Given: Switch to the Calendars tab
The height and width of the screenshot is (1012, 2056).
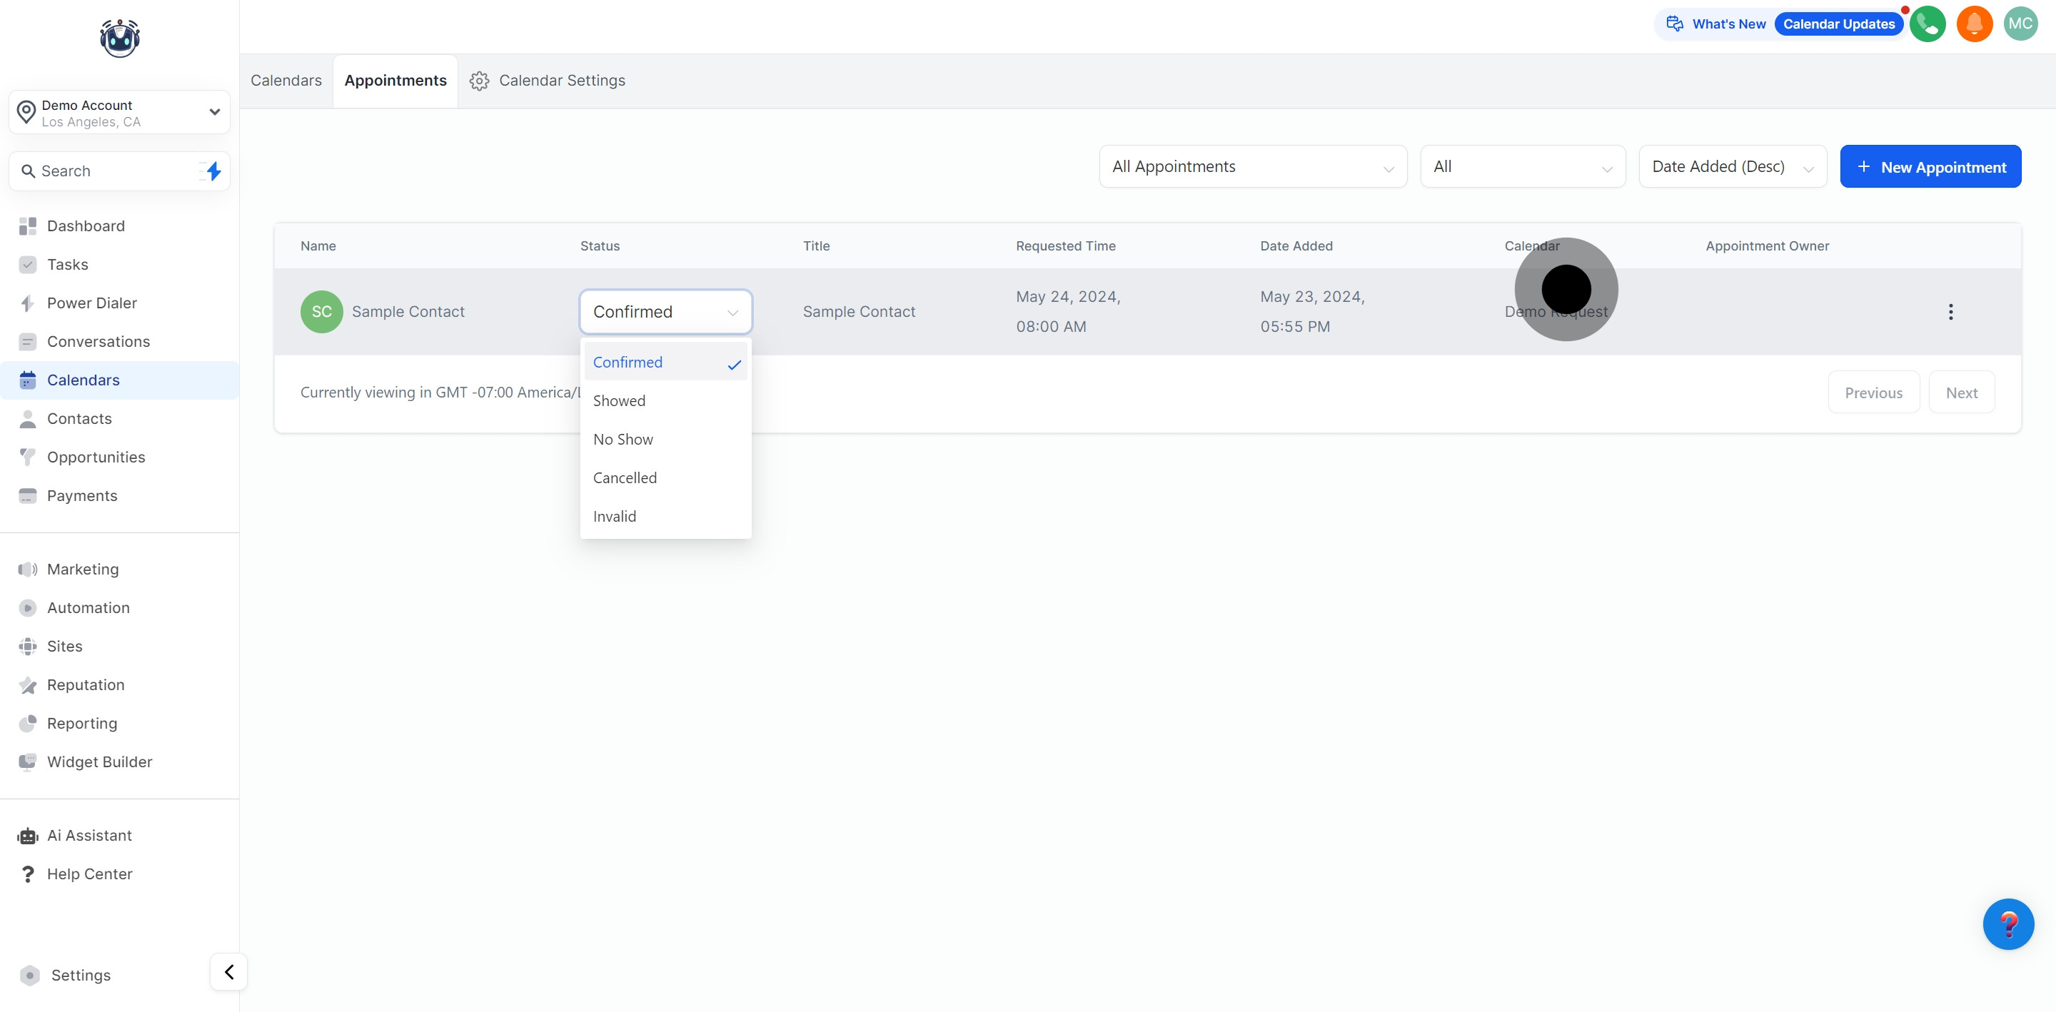Looking at the screenshot, I should pyautogui.click(x=286, y=81).
